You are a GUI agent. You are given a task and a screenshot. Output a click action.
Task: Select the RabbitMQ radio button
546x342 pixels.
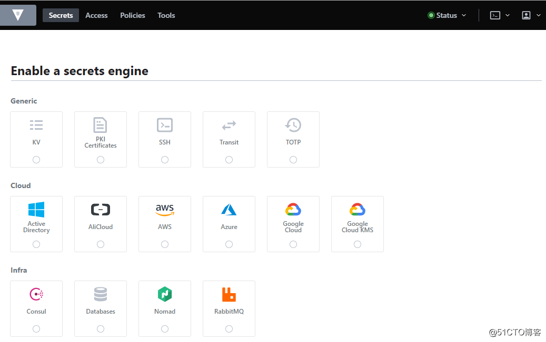229,329
